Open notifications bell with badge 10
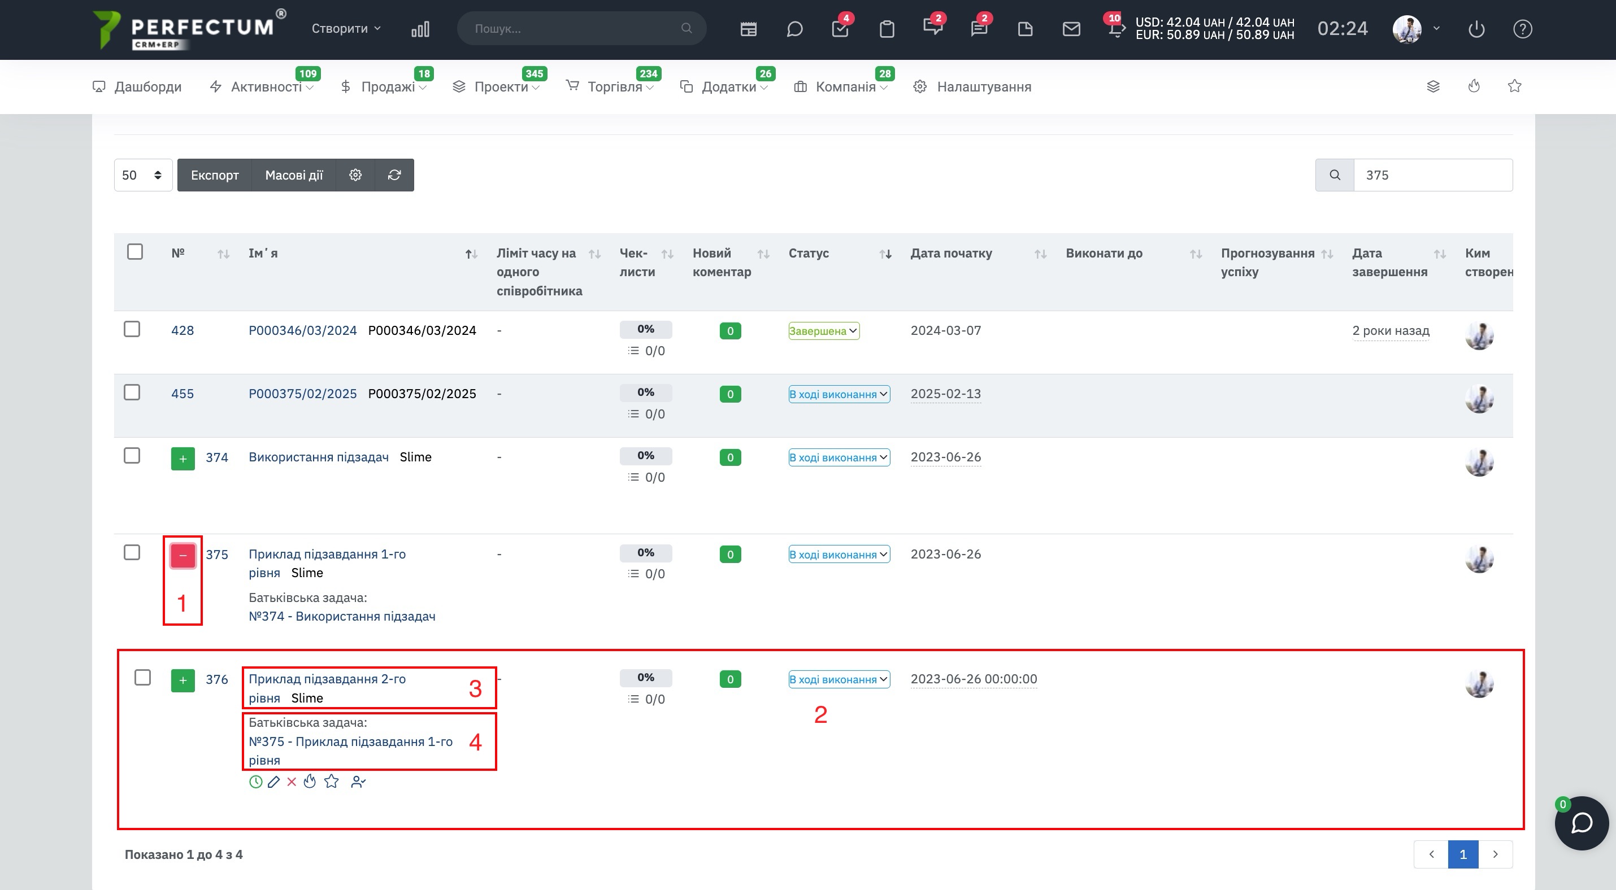 click(x=1116, y=28)
